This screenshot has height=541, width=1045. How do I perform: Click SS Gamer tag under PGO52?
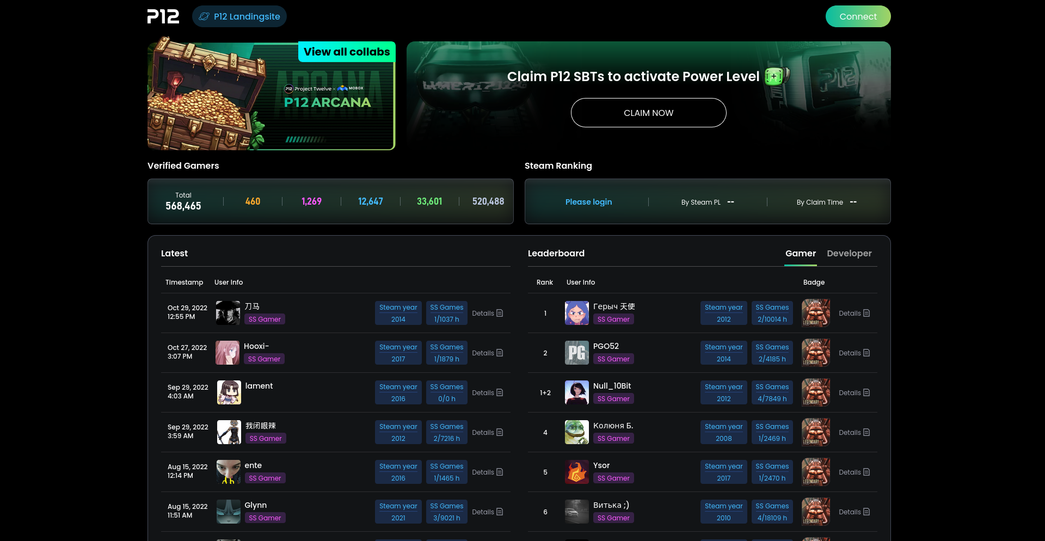(613, 359)
